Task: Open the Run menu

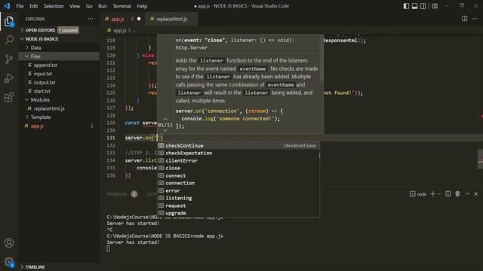Action: pos(103,6)
